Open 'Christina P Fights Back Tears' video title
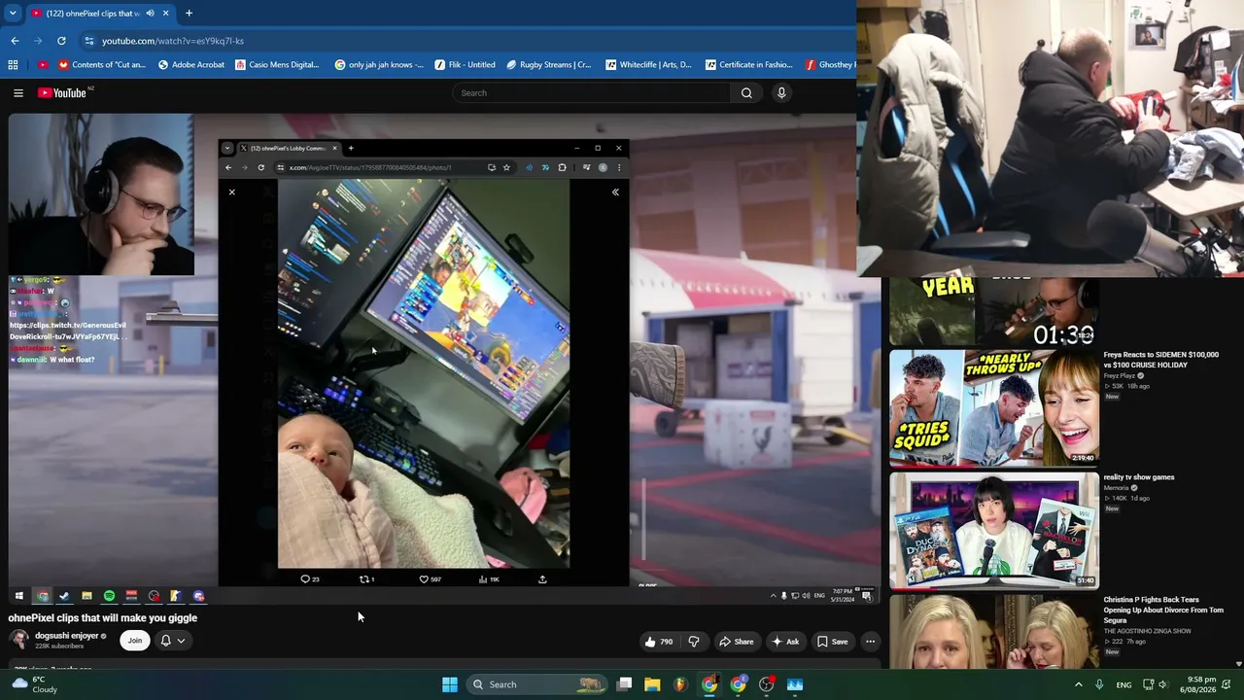The width and height of the screenshot is (1244, 700). pyautogui.click(x=1163, y=610)
